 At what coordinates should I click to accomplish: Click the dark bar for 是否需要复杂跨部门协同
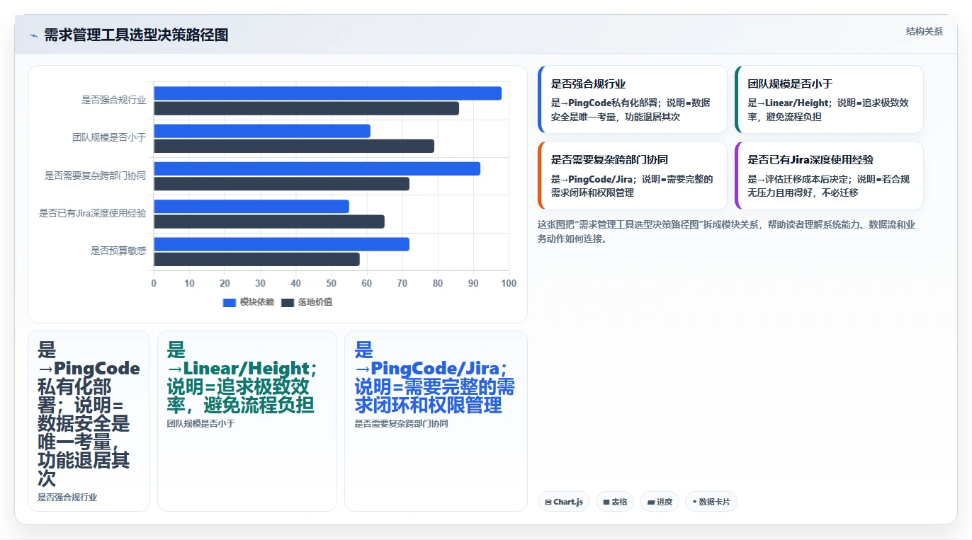tap(281, 184)
